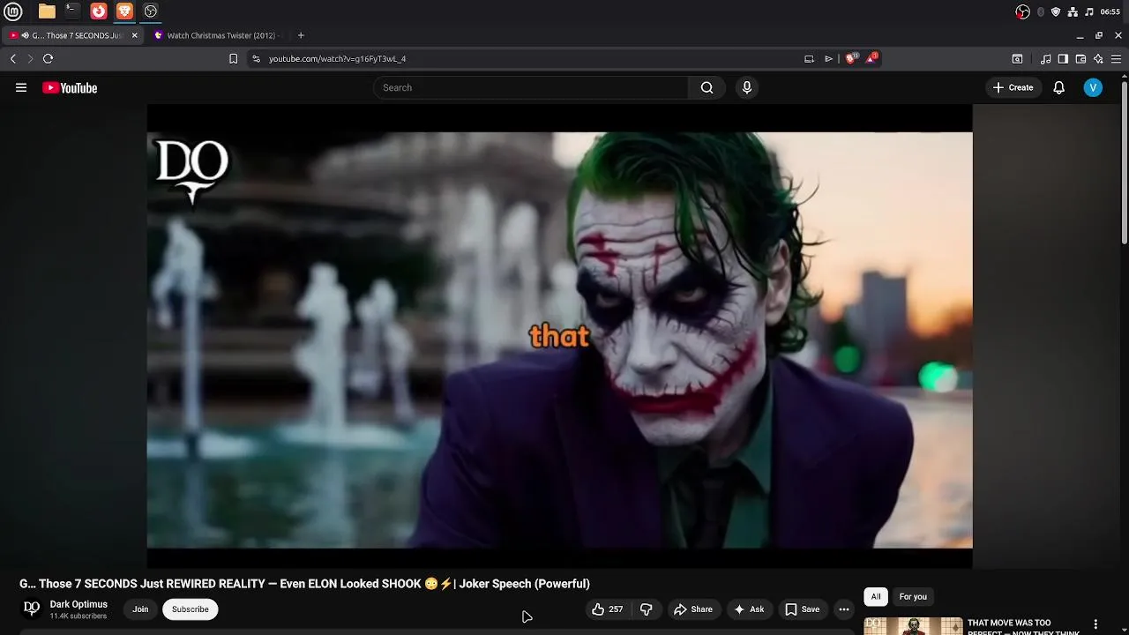Open the Brave browser panel icon
Screen dimensions: 1129x635
coord(124,11)
